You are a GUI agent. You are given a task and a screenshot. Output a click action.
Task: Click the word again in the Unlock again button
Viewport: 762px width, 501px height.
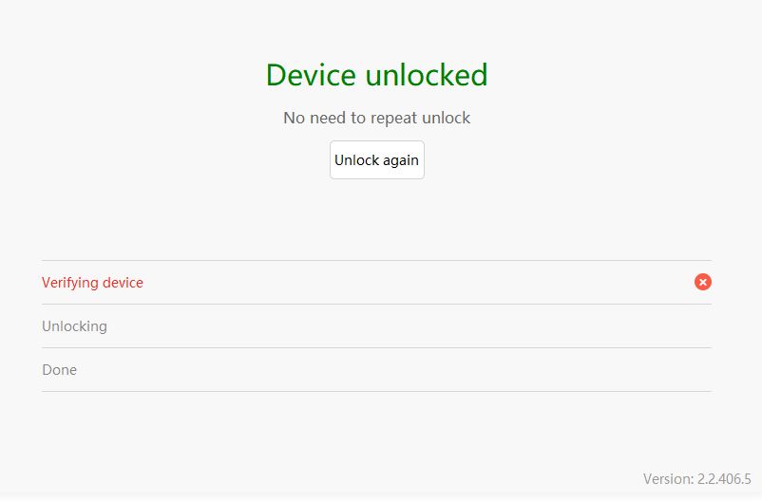point(402,160)
